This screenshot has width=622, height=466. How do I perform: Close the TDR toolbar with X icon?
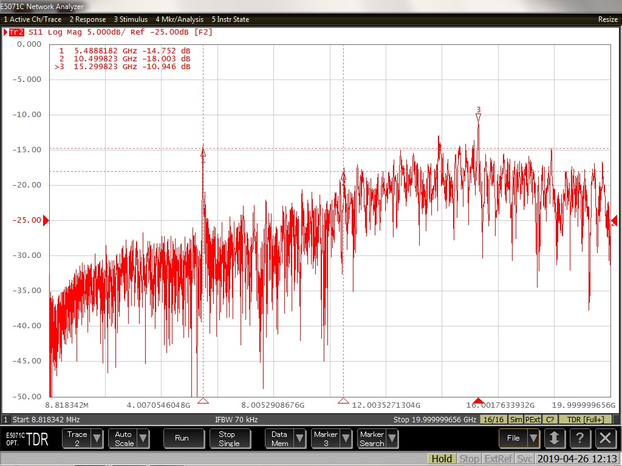(605, 438)
